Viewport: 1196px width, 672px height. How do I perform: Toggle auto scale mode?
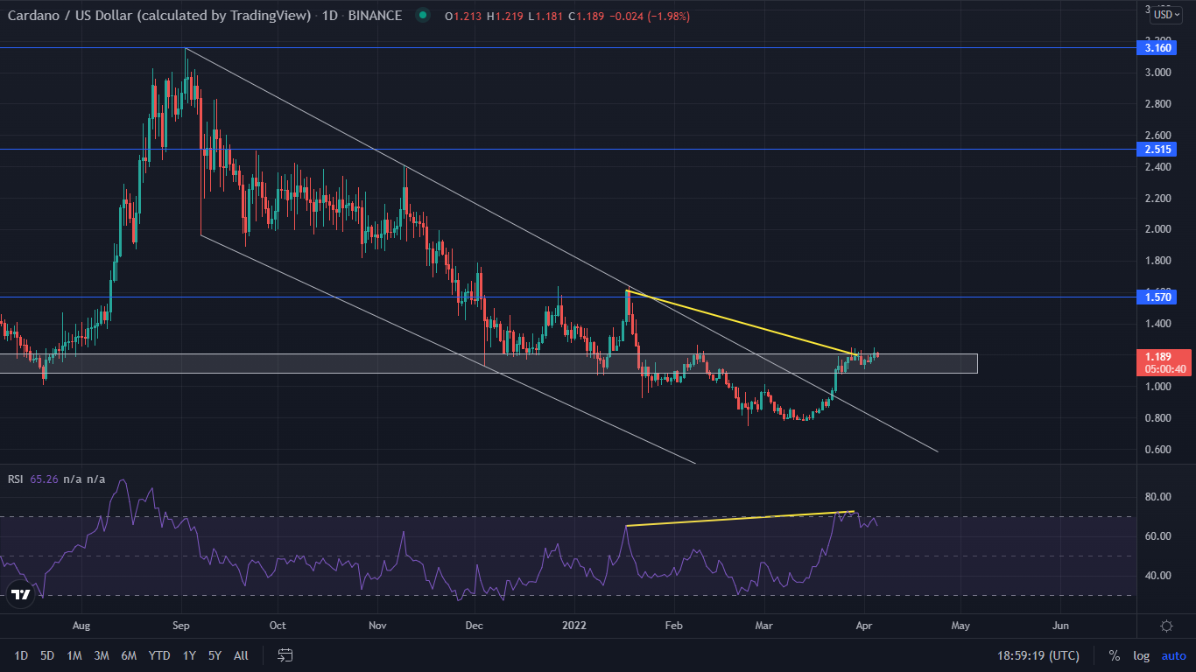[1173, 655]
